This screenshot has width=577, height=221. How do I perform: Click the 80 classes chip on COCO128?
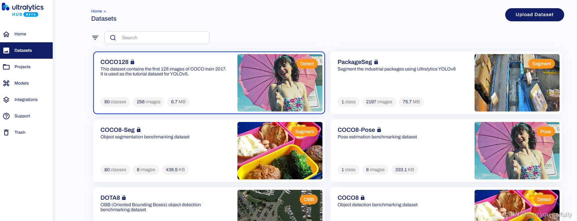[x=115, y=102]
